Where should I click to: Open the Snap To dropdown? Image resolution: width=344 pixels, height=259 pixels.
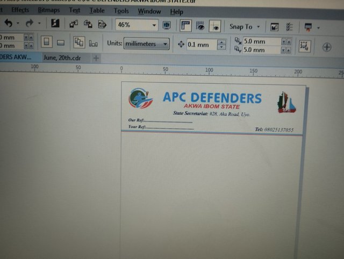tap(245, 27)
